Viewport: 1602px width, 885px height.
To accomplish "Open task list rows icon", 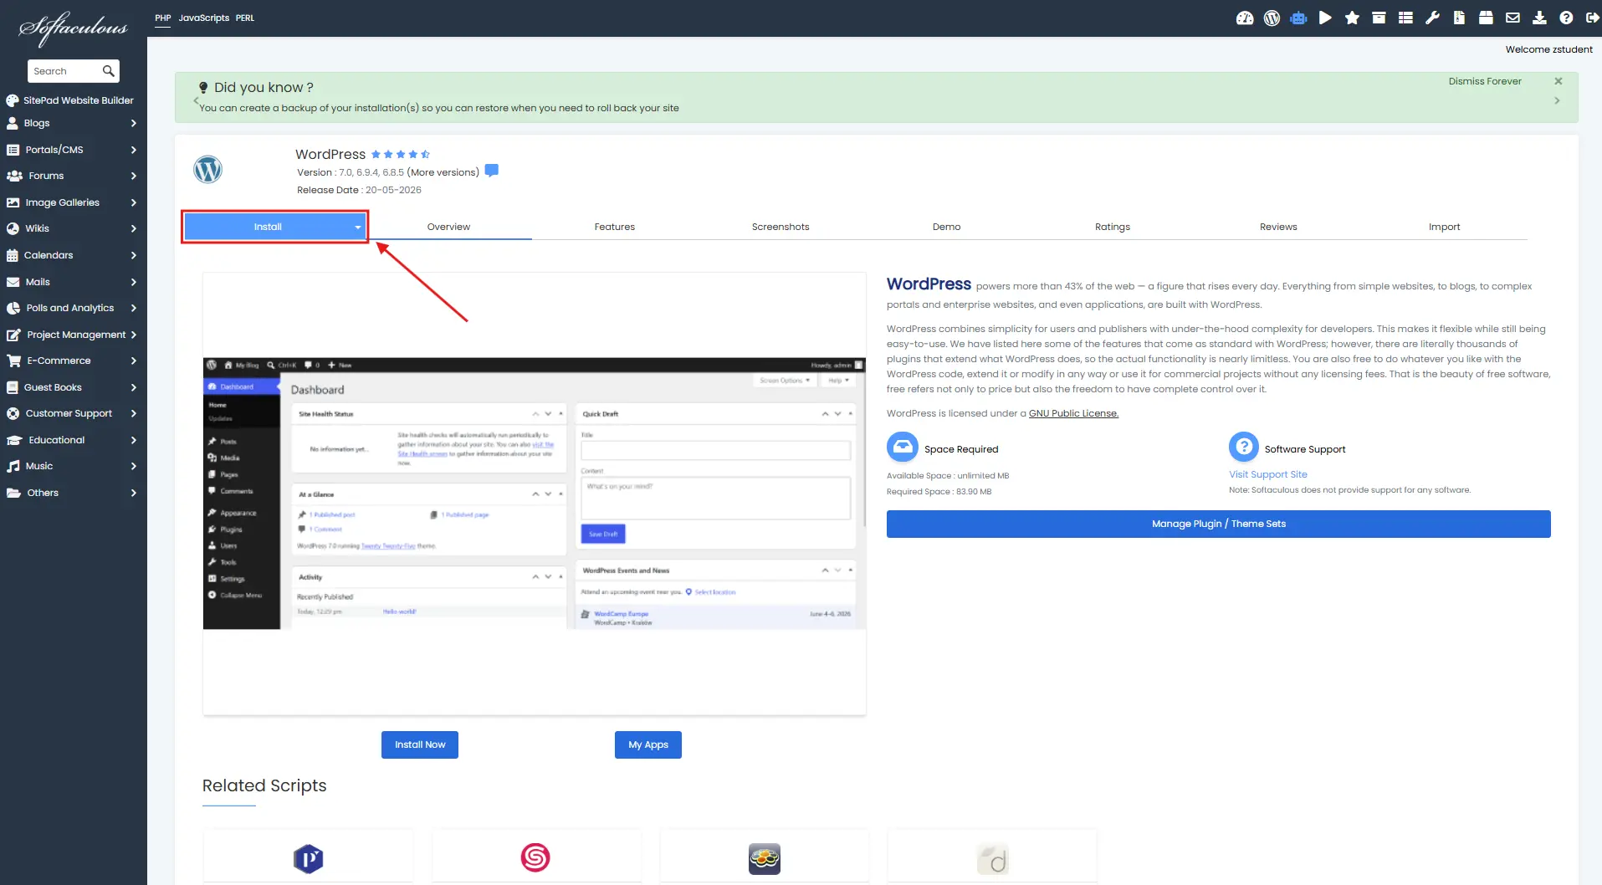I will tap(1405, 18).
